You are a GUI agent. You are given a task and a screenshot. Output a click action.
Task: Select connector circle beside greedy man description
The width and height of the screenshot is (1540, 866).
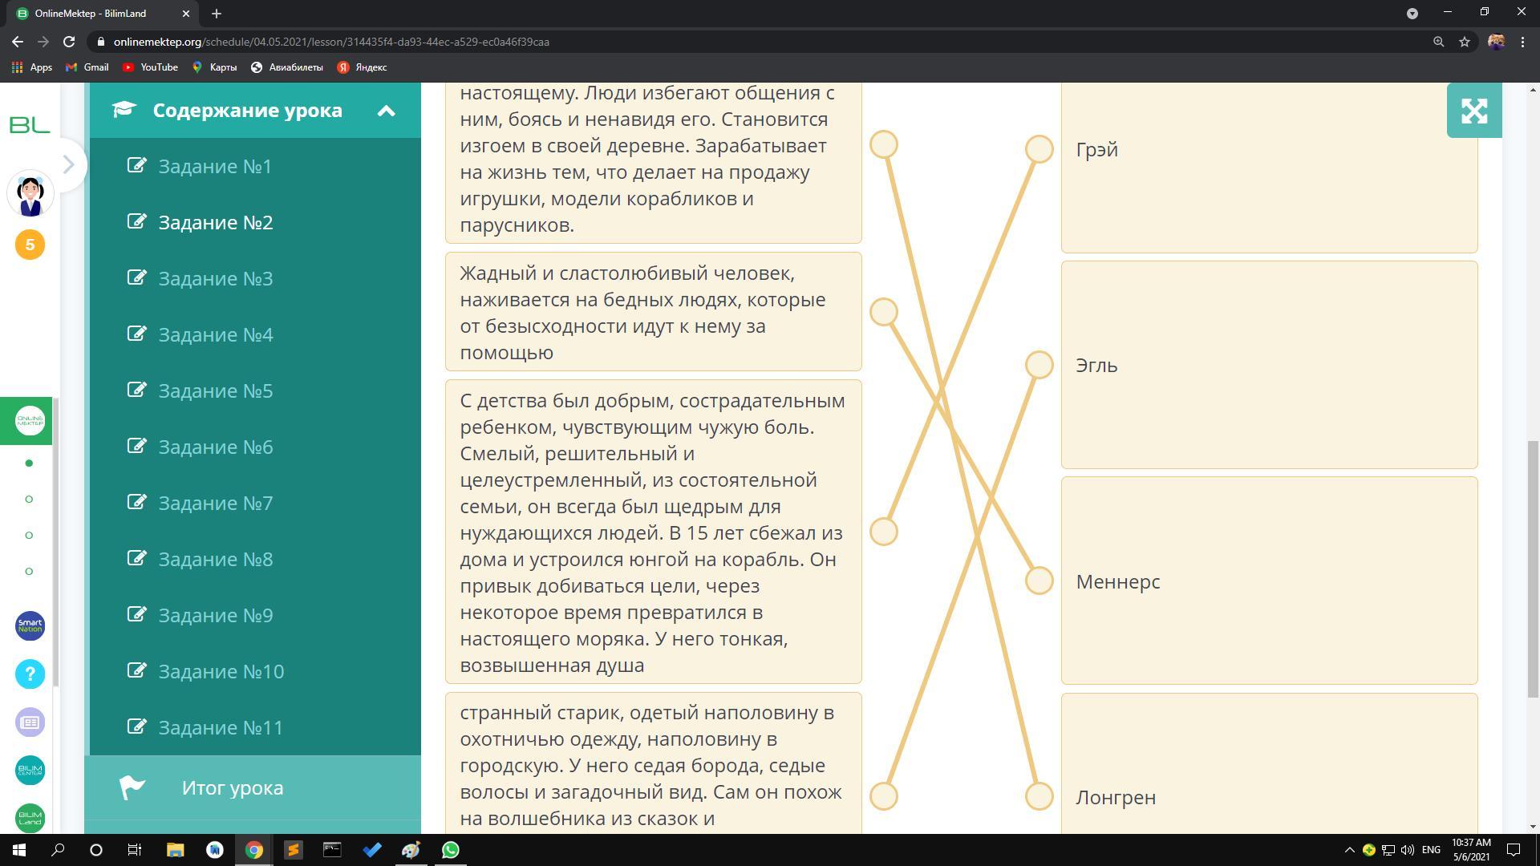coord(883,312)
